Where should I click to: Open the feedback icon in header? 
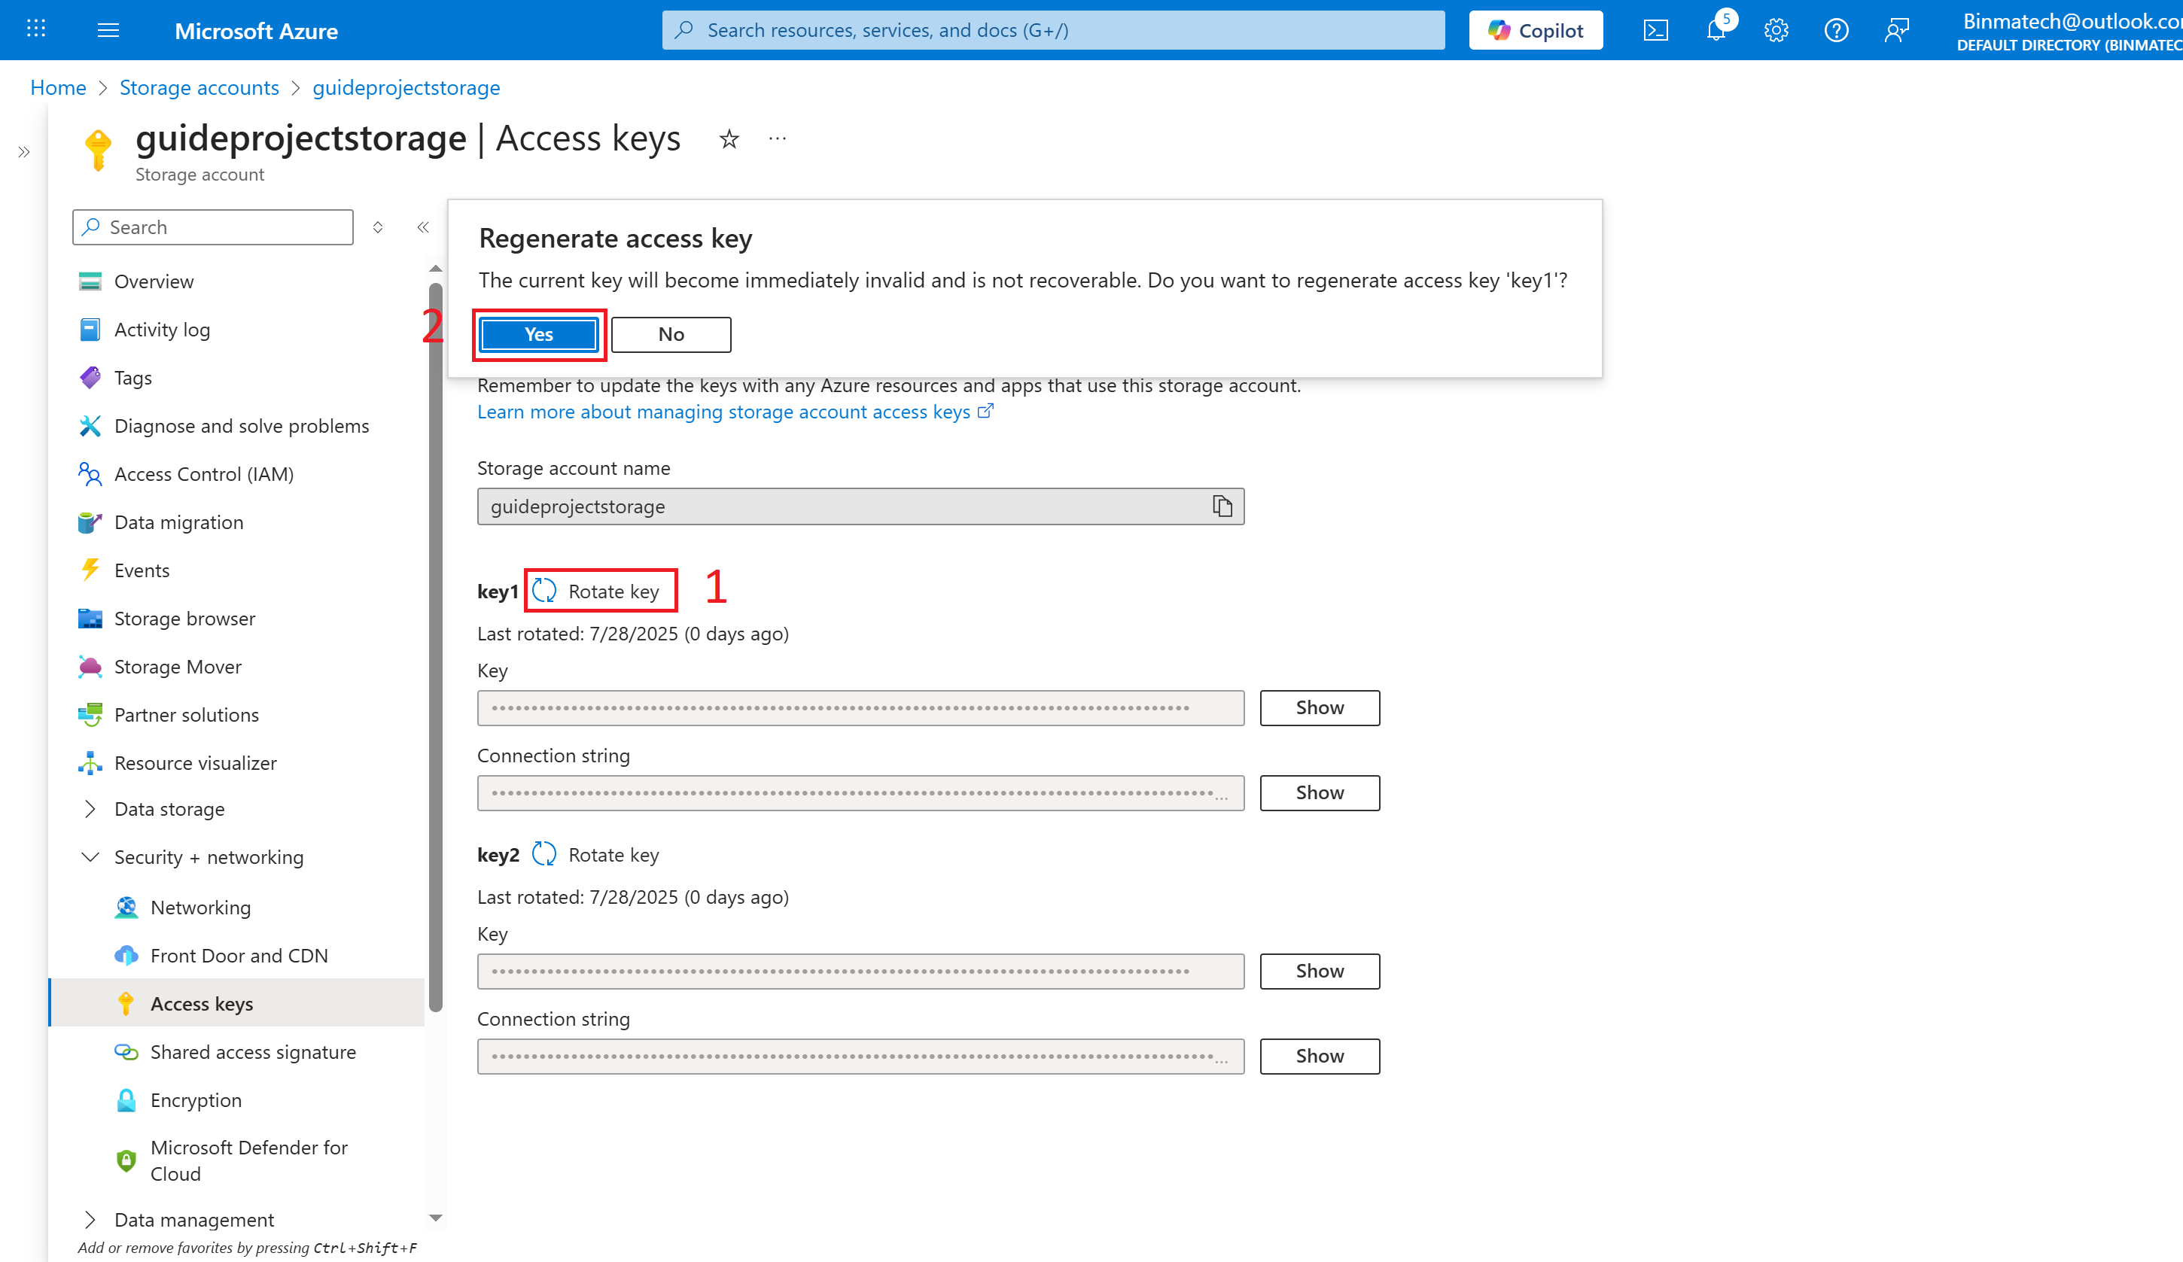1896,30
